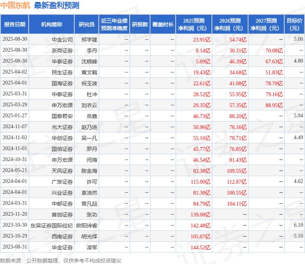The image size is (305, 264).
Task: Click the 最新盈利预测 heading
Action: (57, 5)
